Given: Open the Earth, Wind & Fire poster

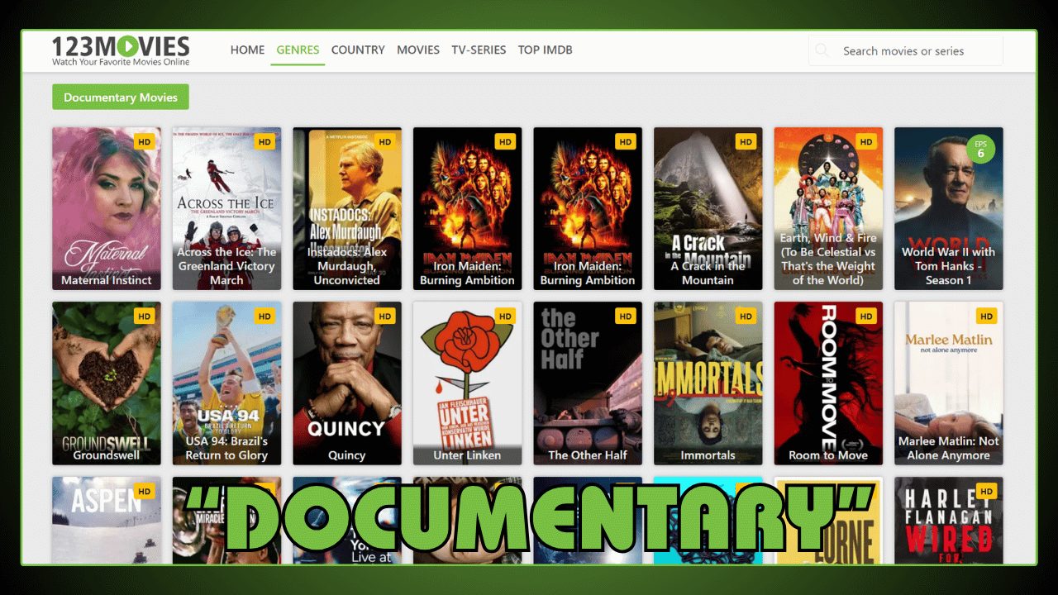Looking at the screenshot, I should [x=828, y=208].
